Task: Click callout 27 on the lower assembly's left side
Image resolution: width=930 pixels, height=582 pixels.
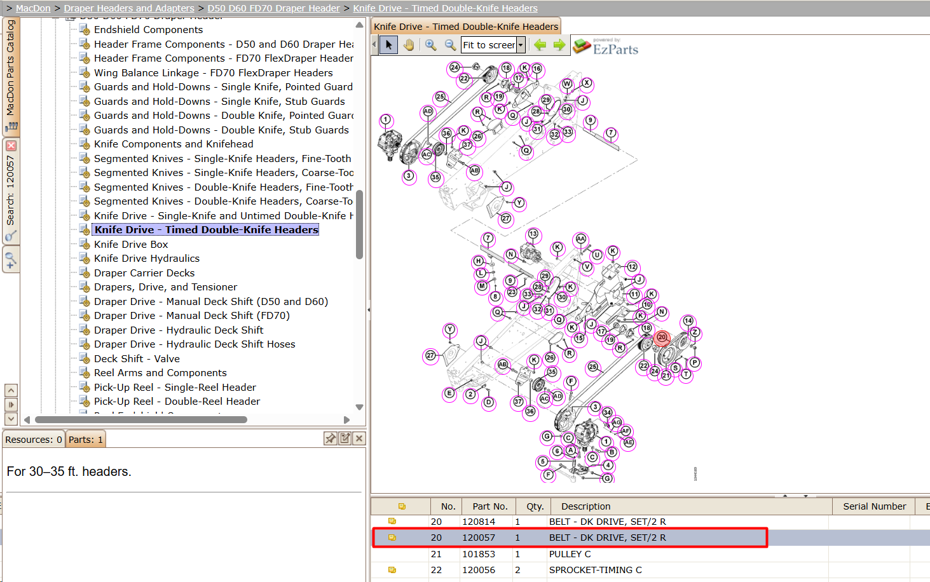Action: 430,356
